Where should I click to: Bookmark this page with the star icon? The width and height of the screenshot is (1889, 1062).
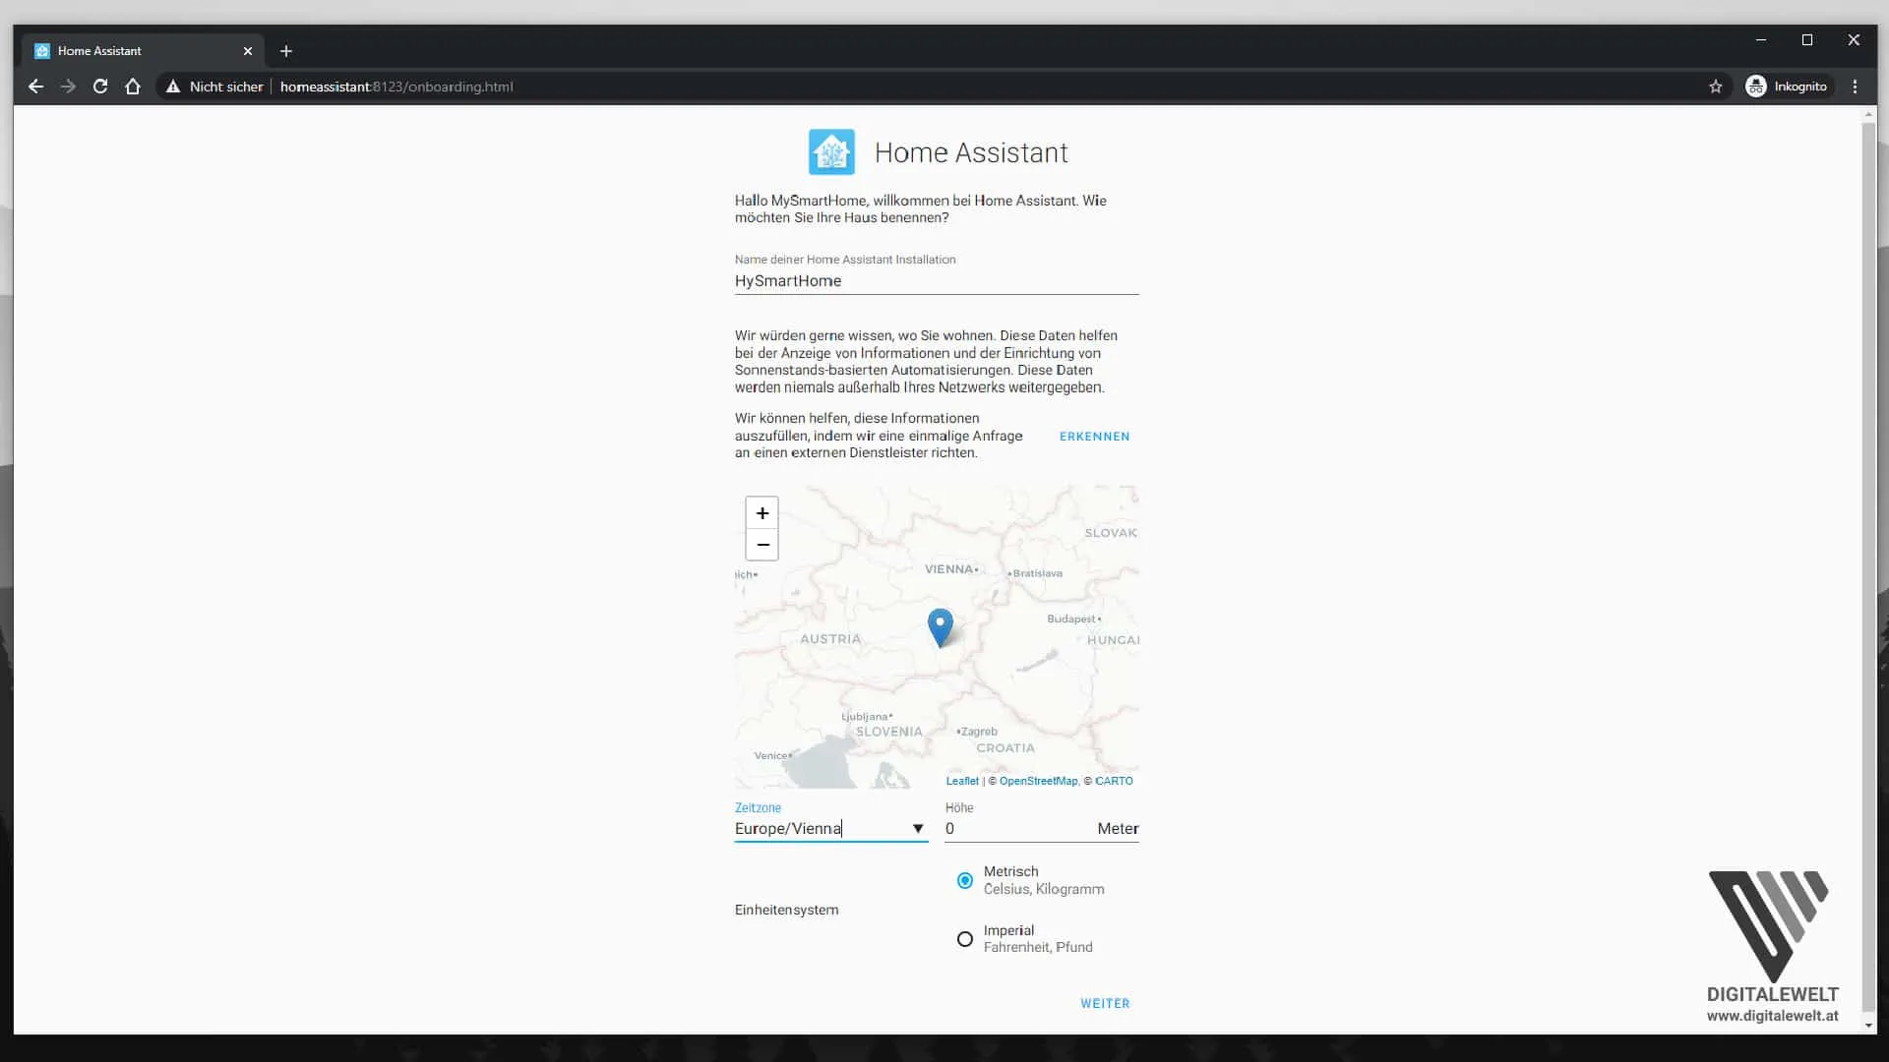click(1716, 87)
